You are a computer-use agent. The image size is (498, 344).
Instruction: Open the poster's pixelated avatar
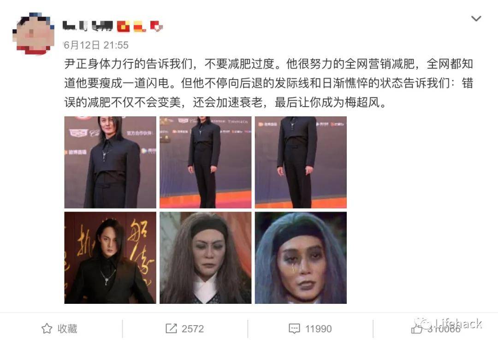tap(33, 33)
